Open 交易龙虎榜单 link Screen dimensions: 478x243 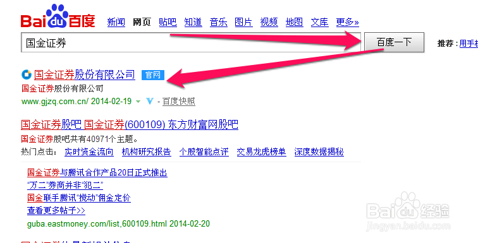coord(261,151)
